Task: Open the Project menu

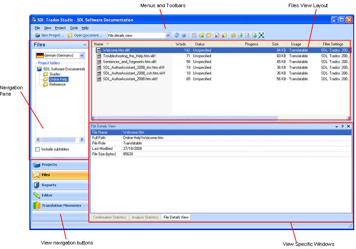Action: tap(60, 28)
